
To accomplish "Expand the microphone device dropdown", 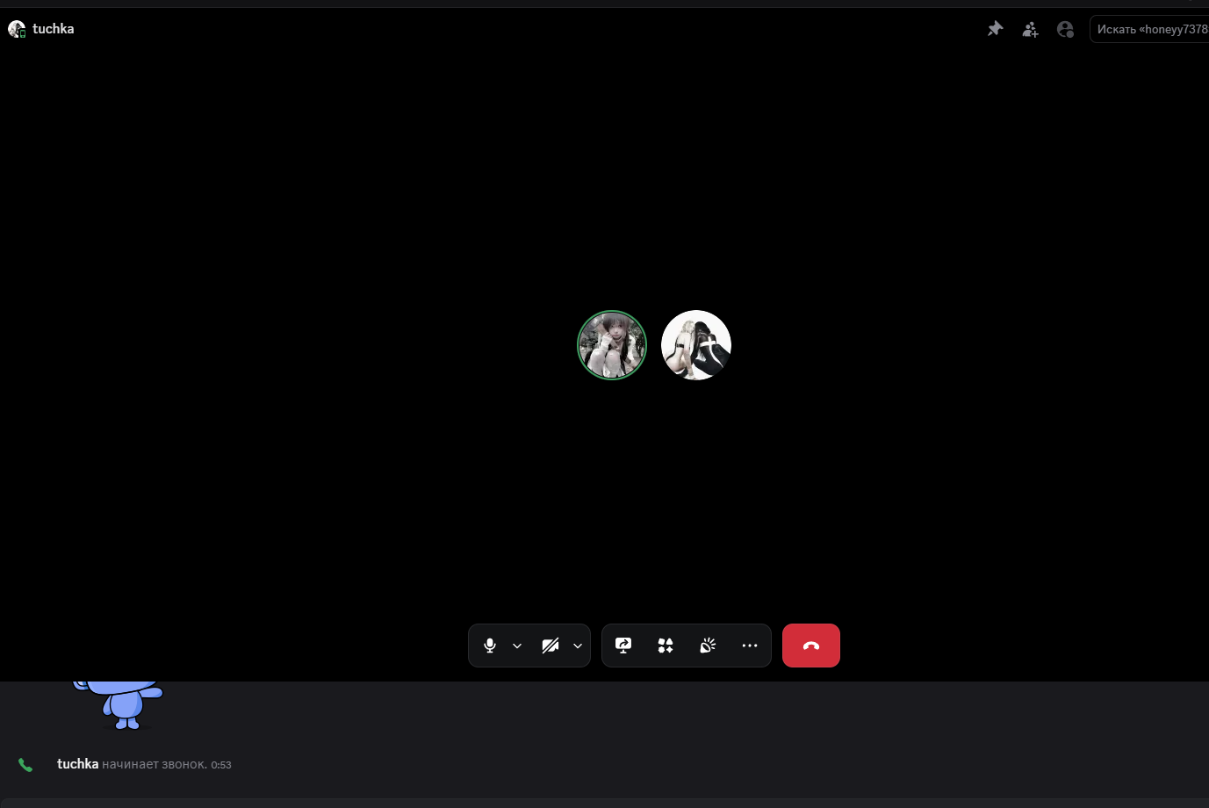I will [517, 646].
